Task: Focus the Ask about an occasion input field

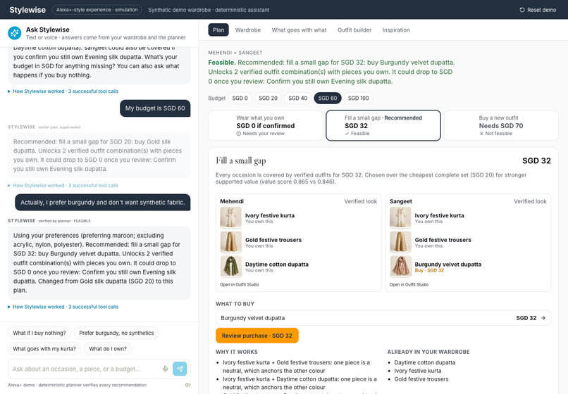Action: 86,369
